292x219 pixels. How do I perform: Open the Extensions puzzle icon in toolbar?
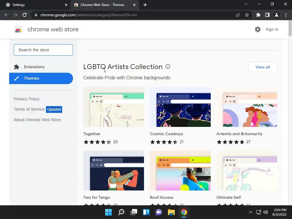(258, 15)
